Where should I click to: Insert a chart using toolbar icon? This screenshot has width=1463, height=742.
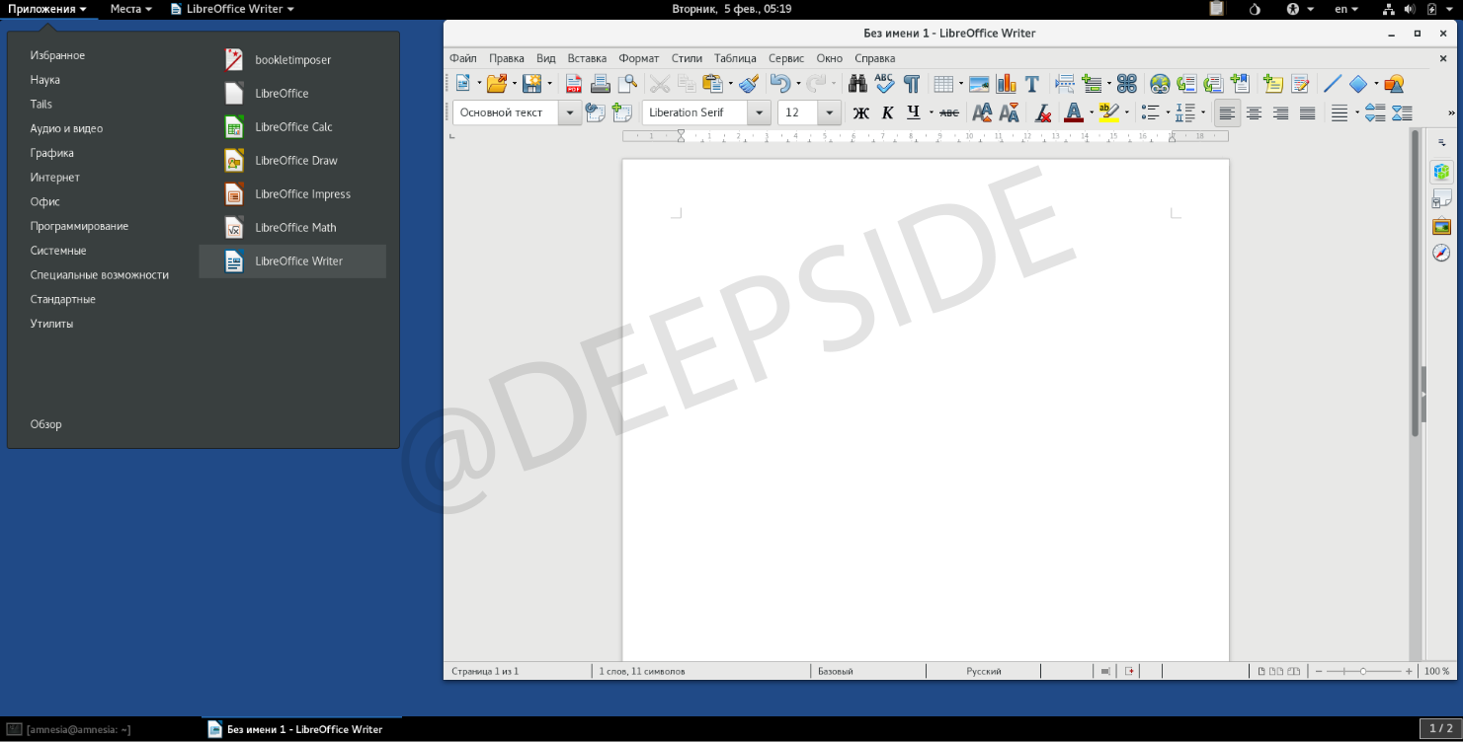coord(1006,84)
